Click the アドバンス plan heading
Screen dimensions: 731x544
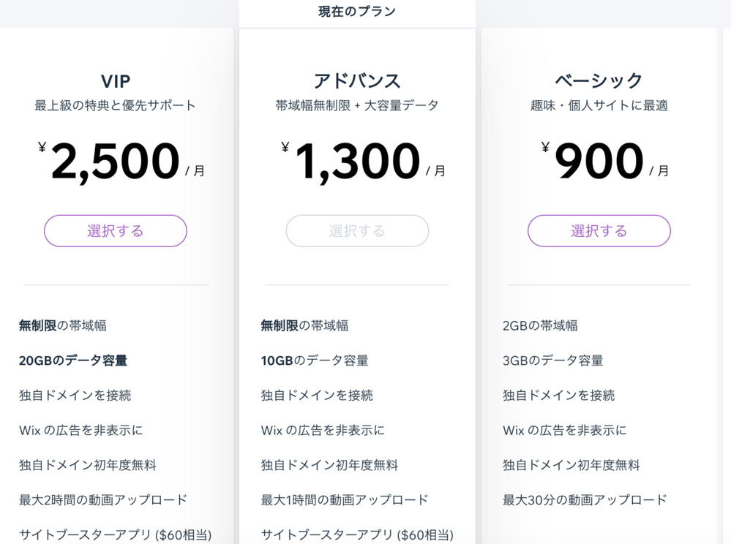click(x=357, y=81)
